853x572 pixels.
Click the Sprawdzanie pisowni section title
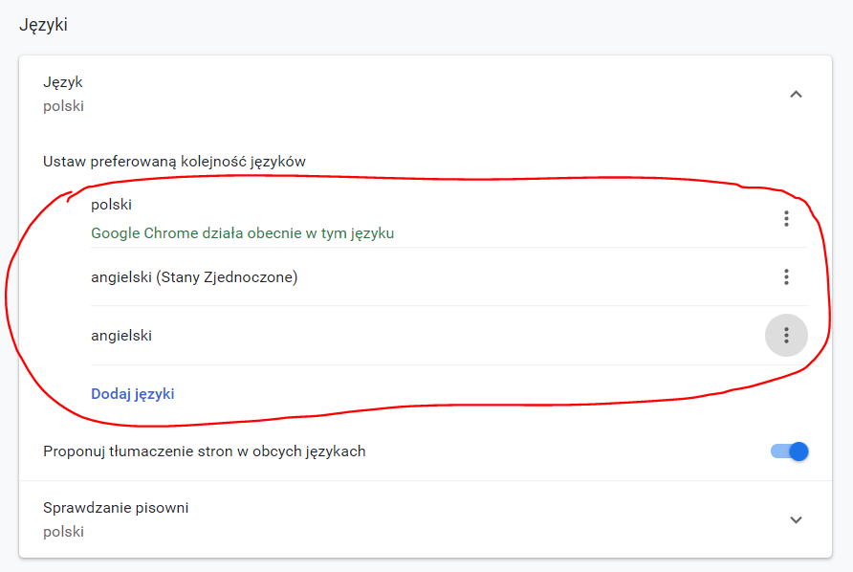tap(116, 508)
